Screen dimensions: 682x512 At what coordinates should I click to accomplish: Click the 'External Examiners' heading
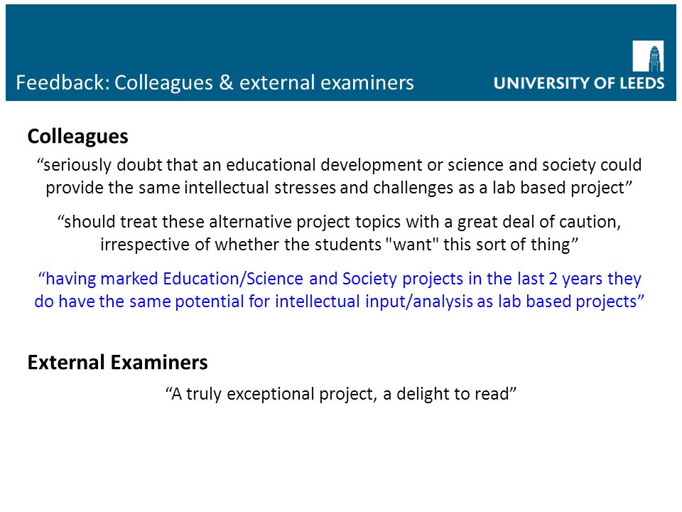point(117,362)
